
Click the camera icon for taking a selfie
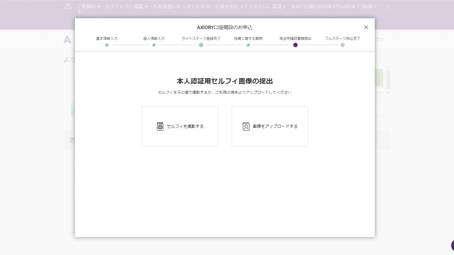tap(160, 126)
